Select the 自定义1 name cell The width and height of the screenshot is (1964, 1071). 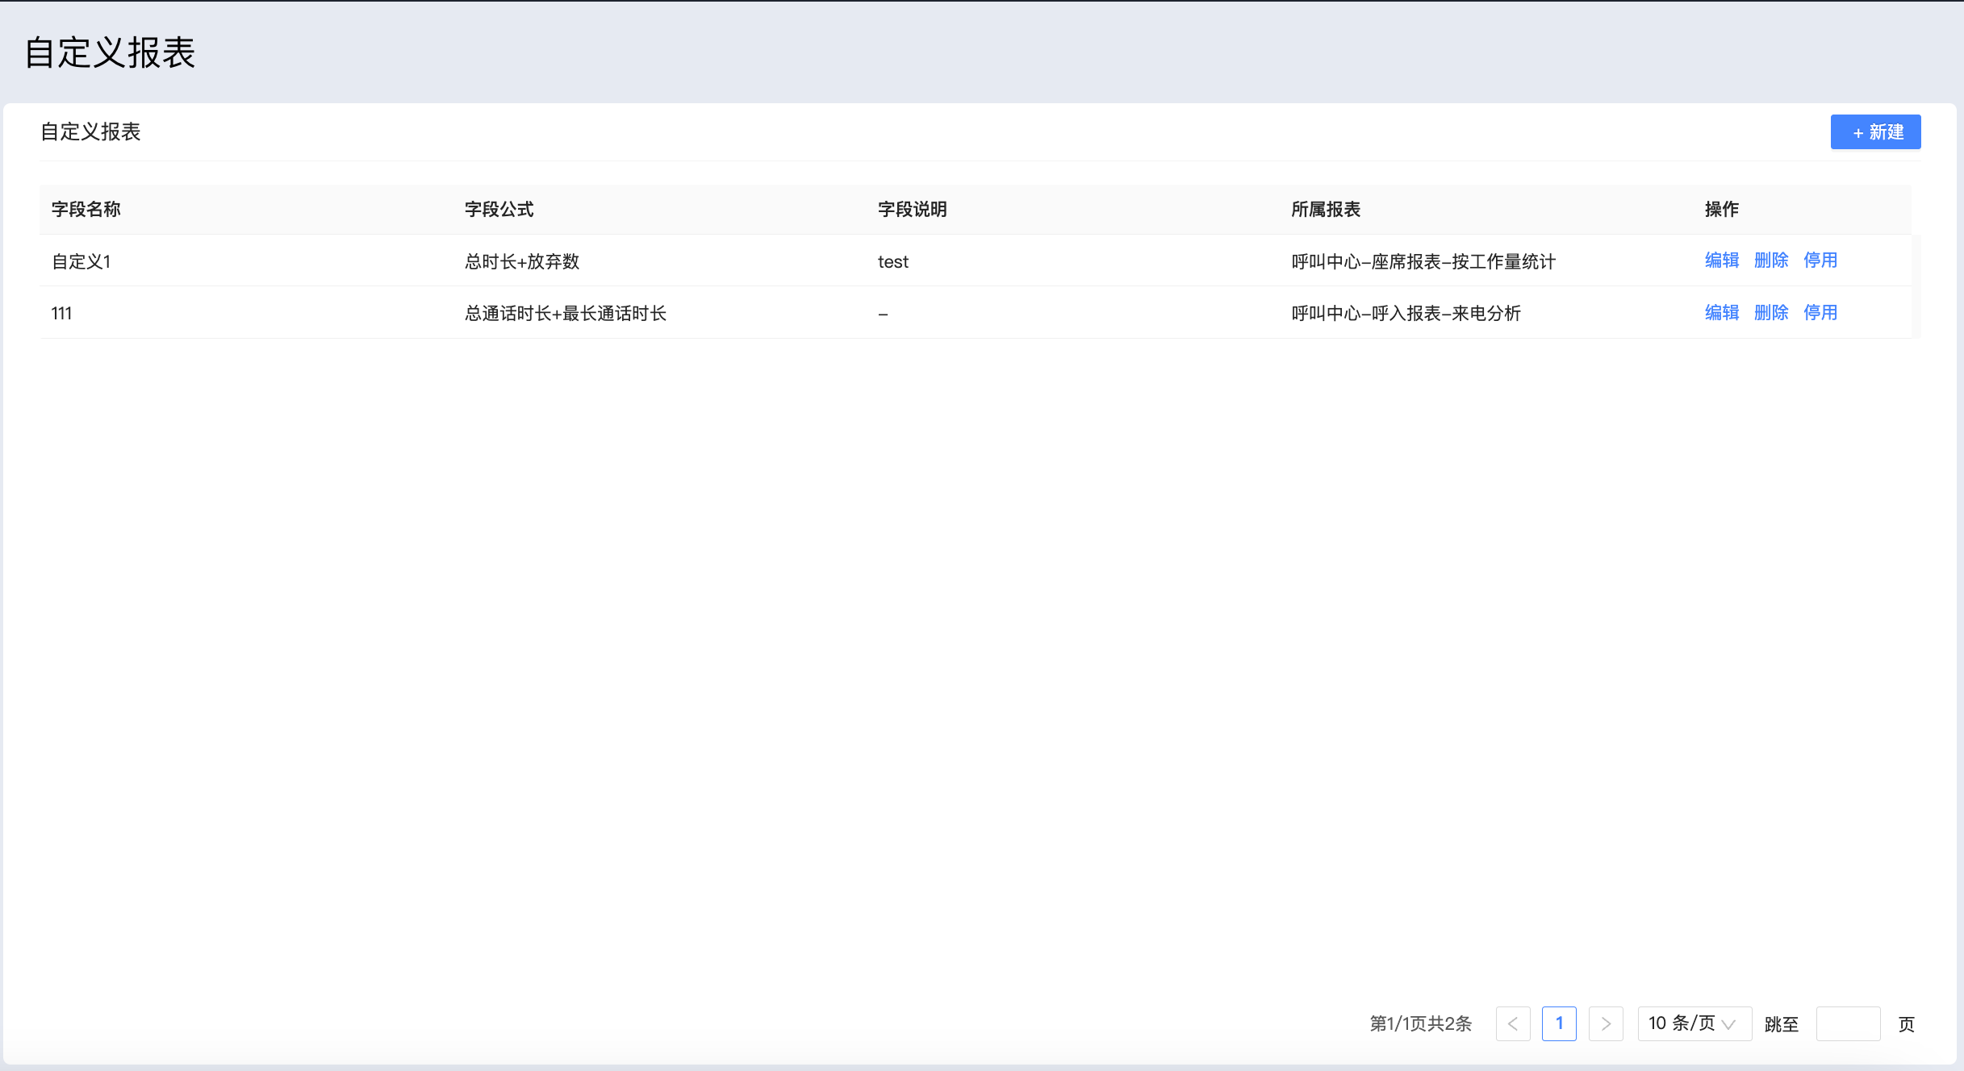(x=81, y=262)
